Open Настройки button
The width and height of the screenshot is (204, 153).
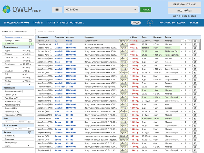click(x=184, y=11)
